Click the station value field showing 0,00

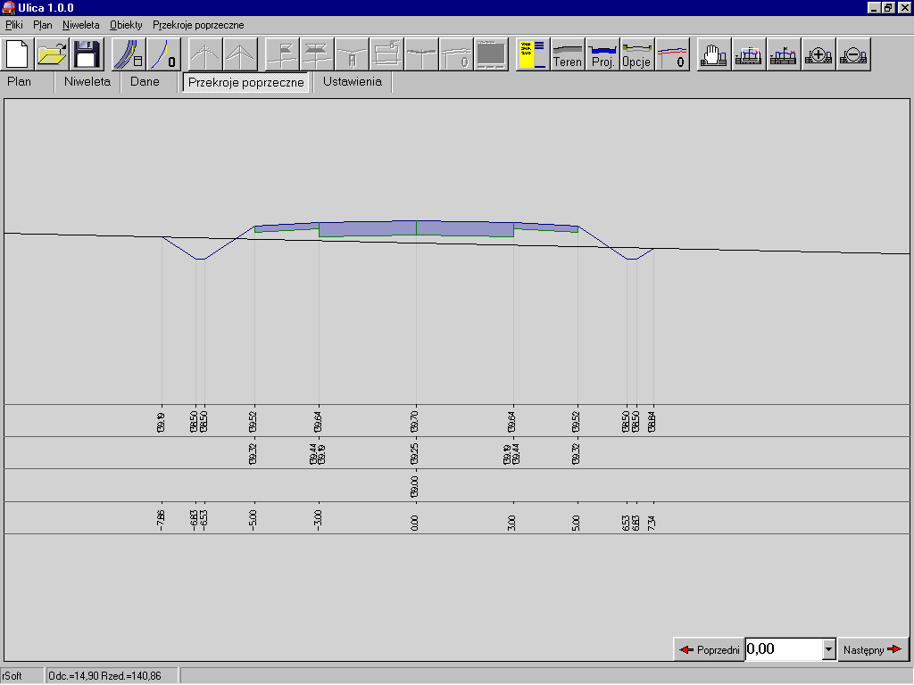(783, 649)
